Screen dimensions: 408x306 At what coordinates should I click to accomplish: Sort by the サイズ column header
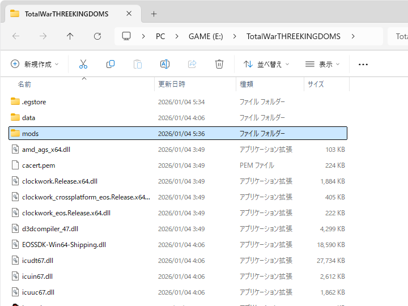(x=316, y=84)
